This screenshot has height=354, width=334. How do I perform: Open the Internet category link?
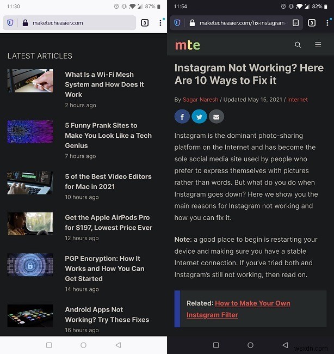(298, 100)
